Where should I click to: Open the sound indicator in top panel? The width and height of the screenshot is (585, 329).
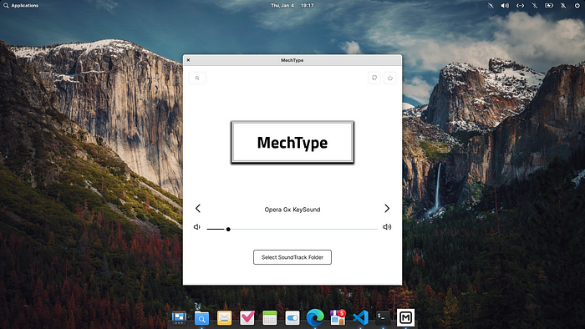pos(505,6)
